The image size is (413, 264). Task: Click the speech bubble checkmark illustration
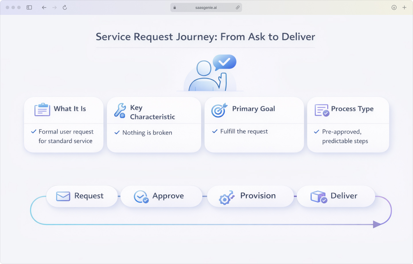(x=225, y=62)
